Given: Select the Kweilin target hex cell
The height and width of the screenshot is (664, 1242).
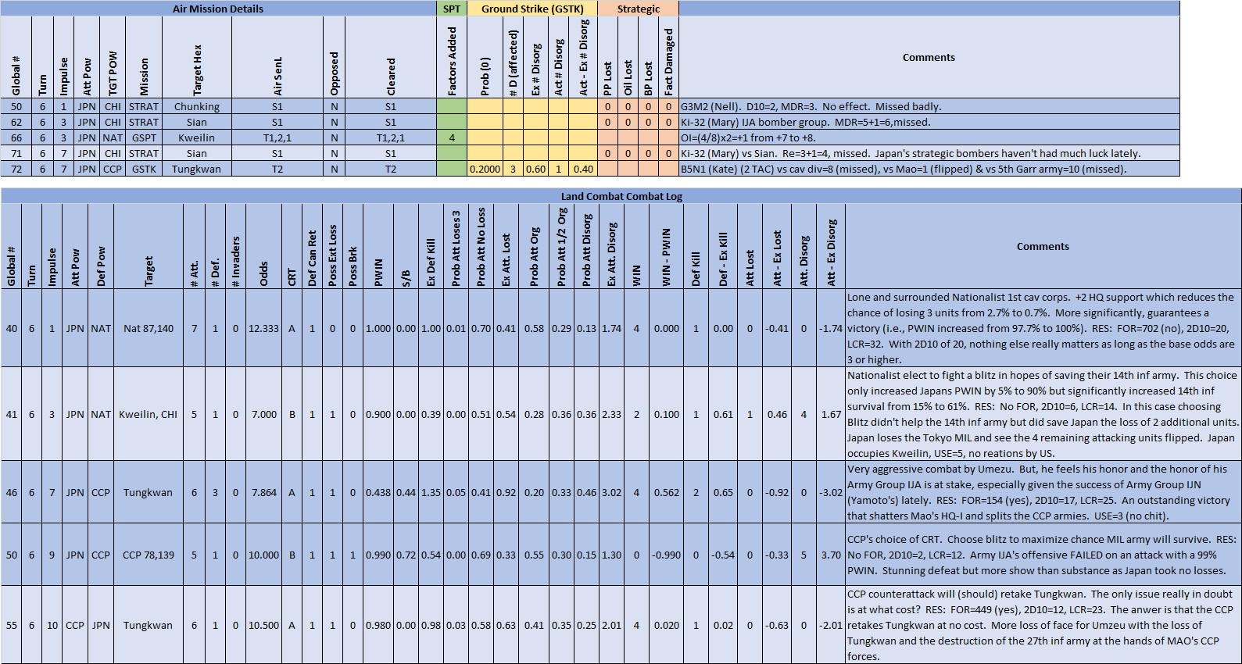Looking at the screenshot, I should click(x=197, y=137).
